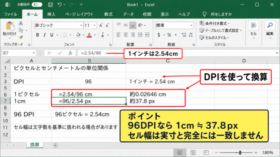Apply the fill color bucket

(x=78, y=35)
